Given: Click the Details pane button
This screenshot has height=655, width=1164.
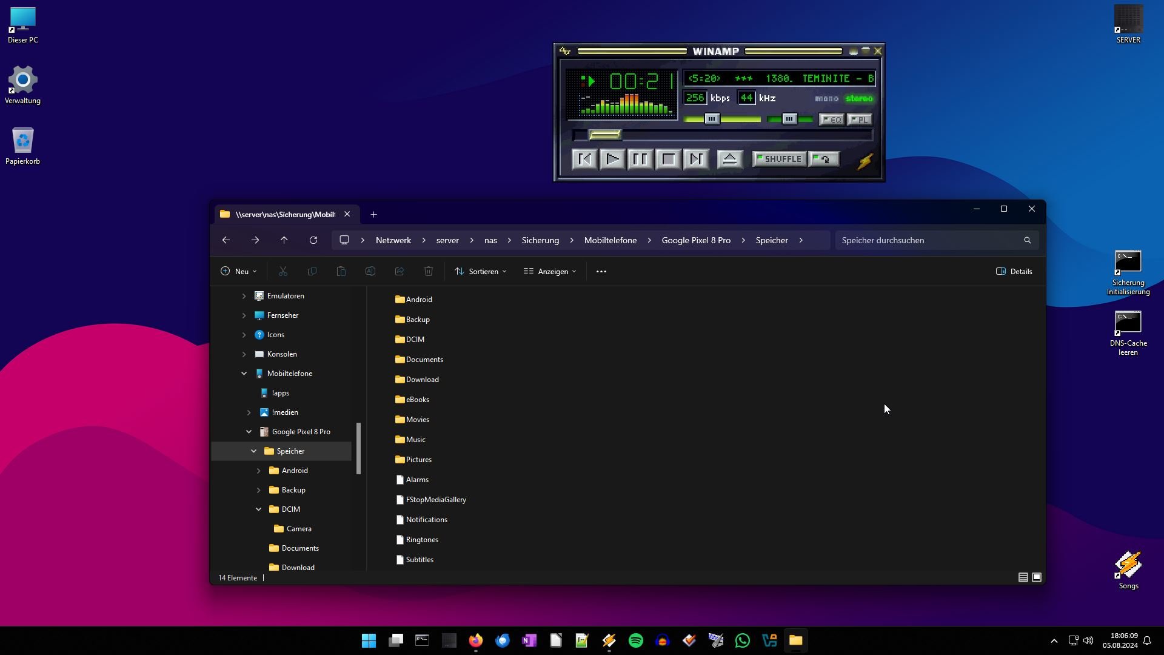Looking at the screenshot, I should click(1014, 271).
